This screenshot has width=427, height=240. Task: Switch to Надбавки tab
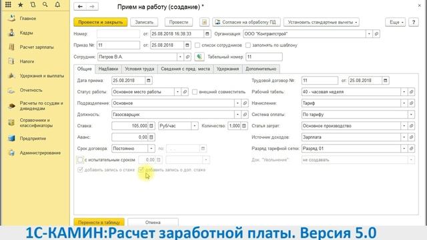click(x=108, y=69)
